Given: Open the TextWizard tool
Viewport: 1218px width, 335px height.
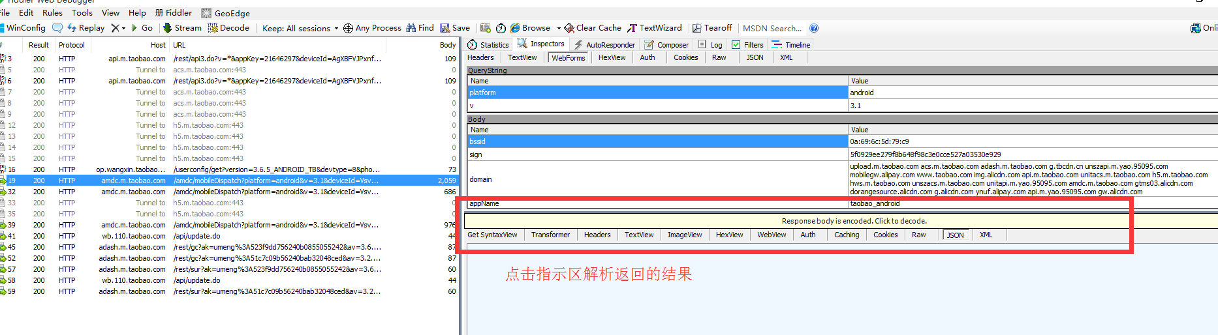Looking at the screenshot, I should pyautogui.click(x=655, y=28).
